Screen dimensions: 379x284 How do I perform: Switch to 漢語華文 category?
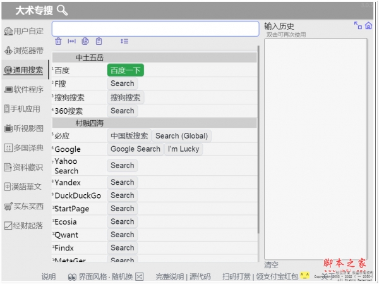[x=23, y=187]
